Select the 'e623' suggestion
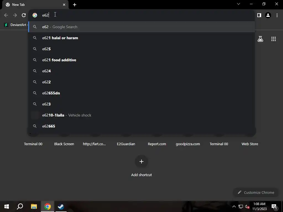 click(142, 104)
